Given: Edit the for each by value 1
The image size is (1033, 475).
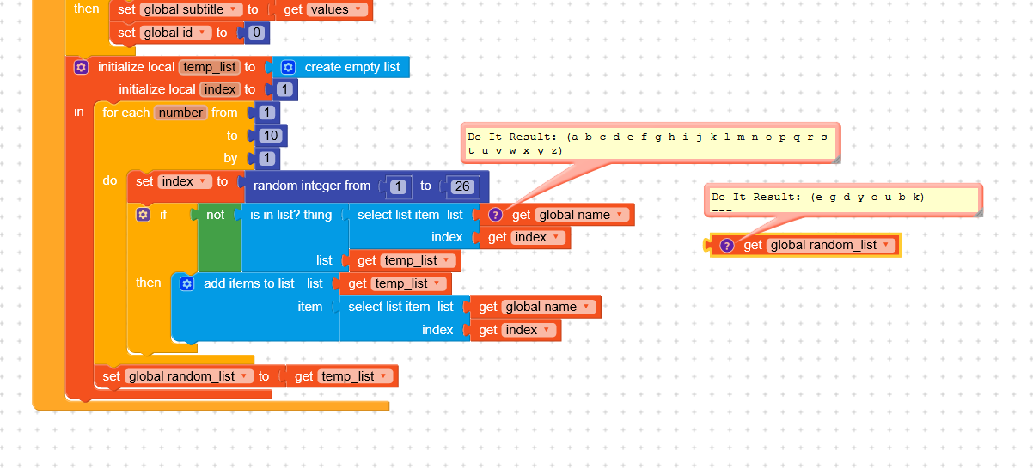Looking at the screenshot, I should pos(266,158).
